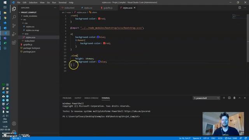This screenshot has height=140, width=249.
Task: Select styles.scss in the Explorer tree
Action: (x=31, y=37)
